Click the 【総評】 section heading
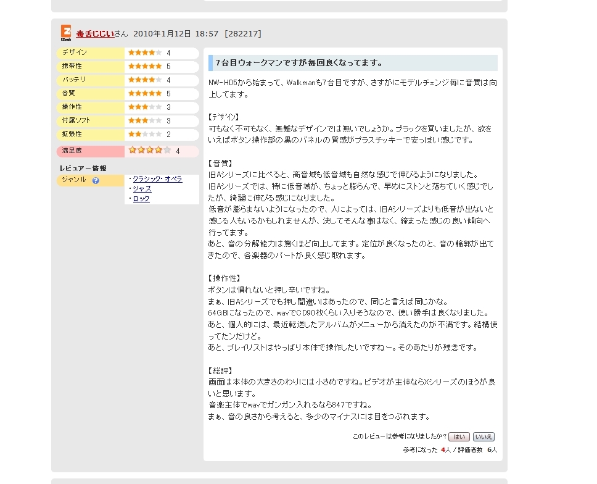The height and width of the screenshot is (484, 597). (x=220, y=371)
